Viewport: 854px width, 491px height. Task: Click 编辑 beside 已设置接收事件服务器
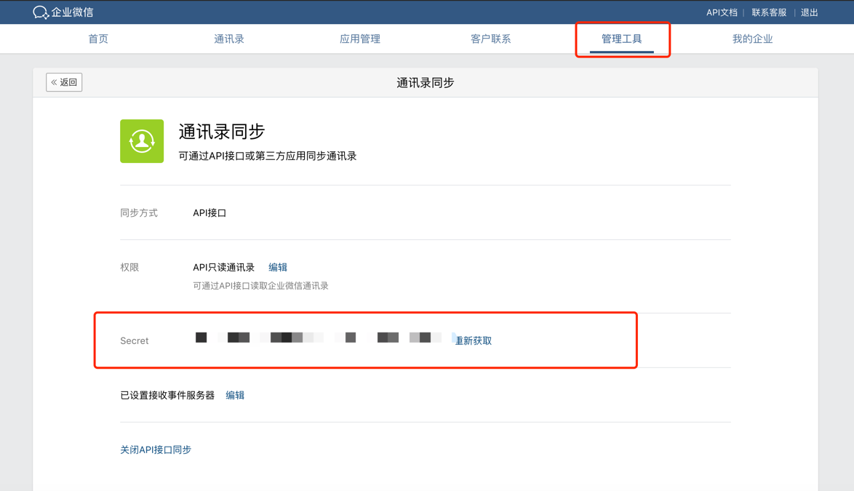pos(235,395)
